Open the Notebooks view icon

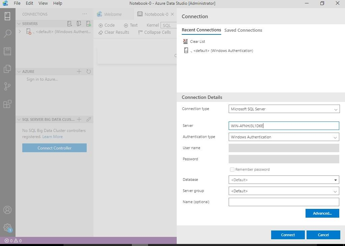7,51
